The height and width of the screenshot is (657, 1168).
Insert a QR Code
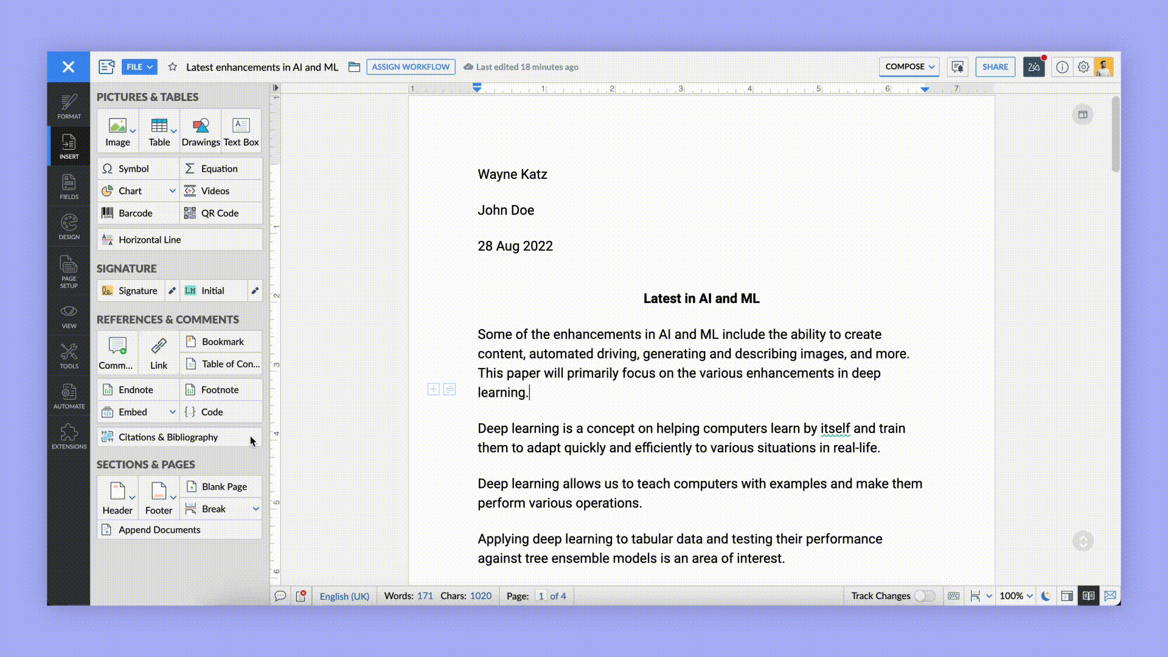tap(220, 213)
